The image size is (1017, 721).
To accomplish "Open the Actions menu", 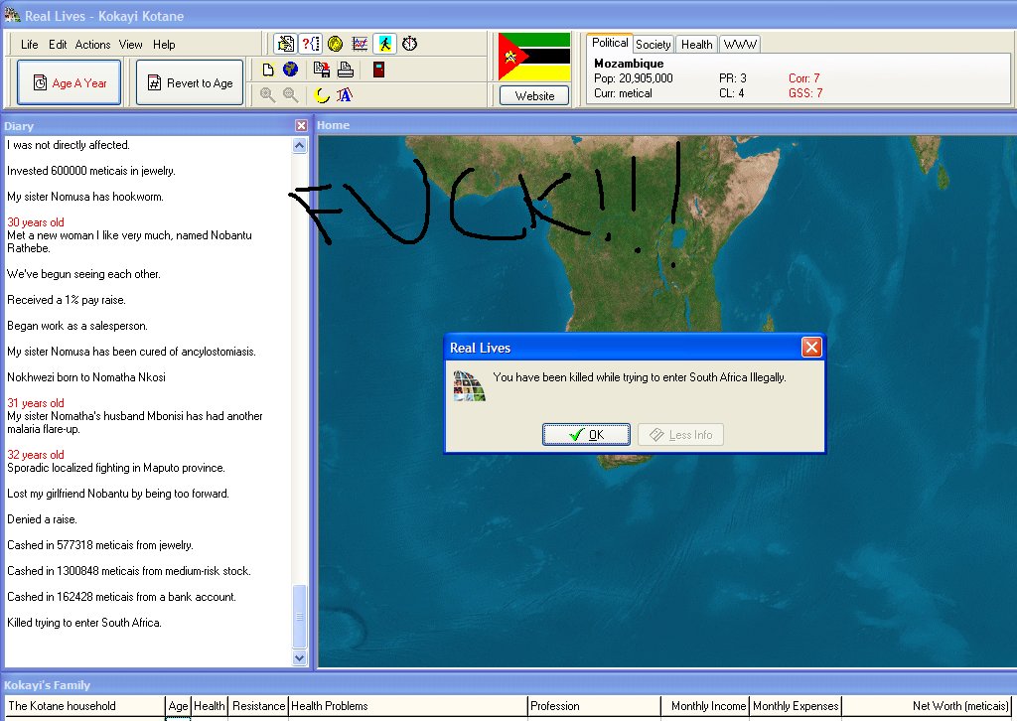I will pos(92,44).
